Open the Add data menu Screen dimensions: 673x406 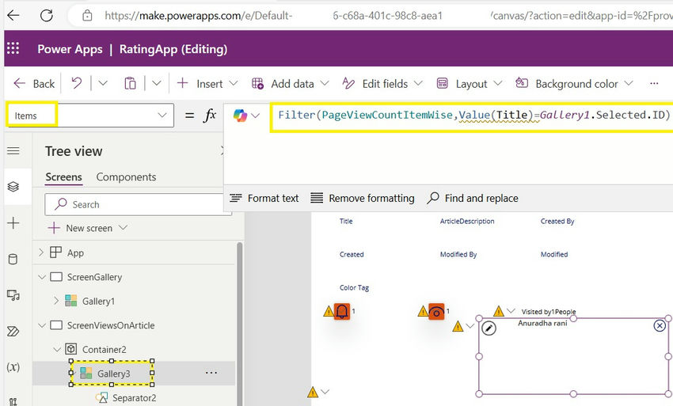[x=291, y=84]
